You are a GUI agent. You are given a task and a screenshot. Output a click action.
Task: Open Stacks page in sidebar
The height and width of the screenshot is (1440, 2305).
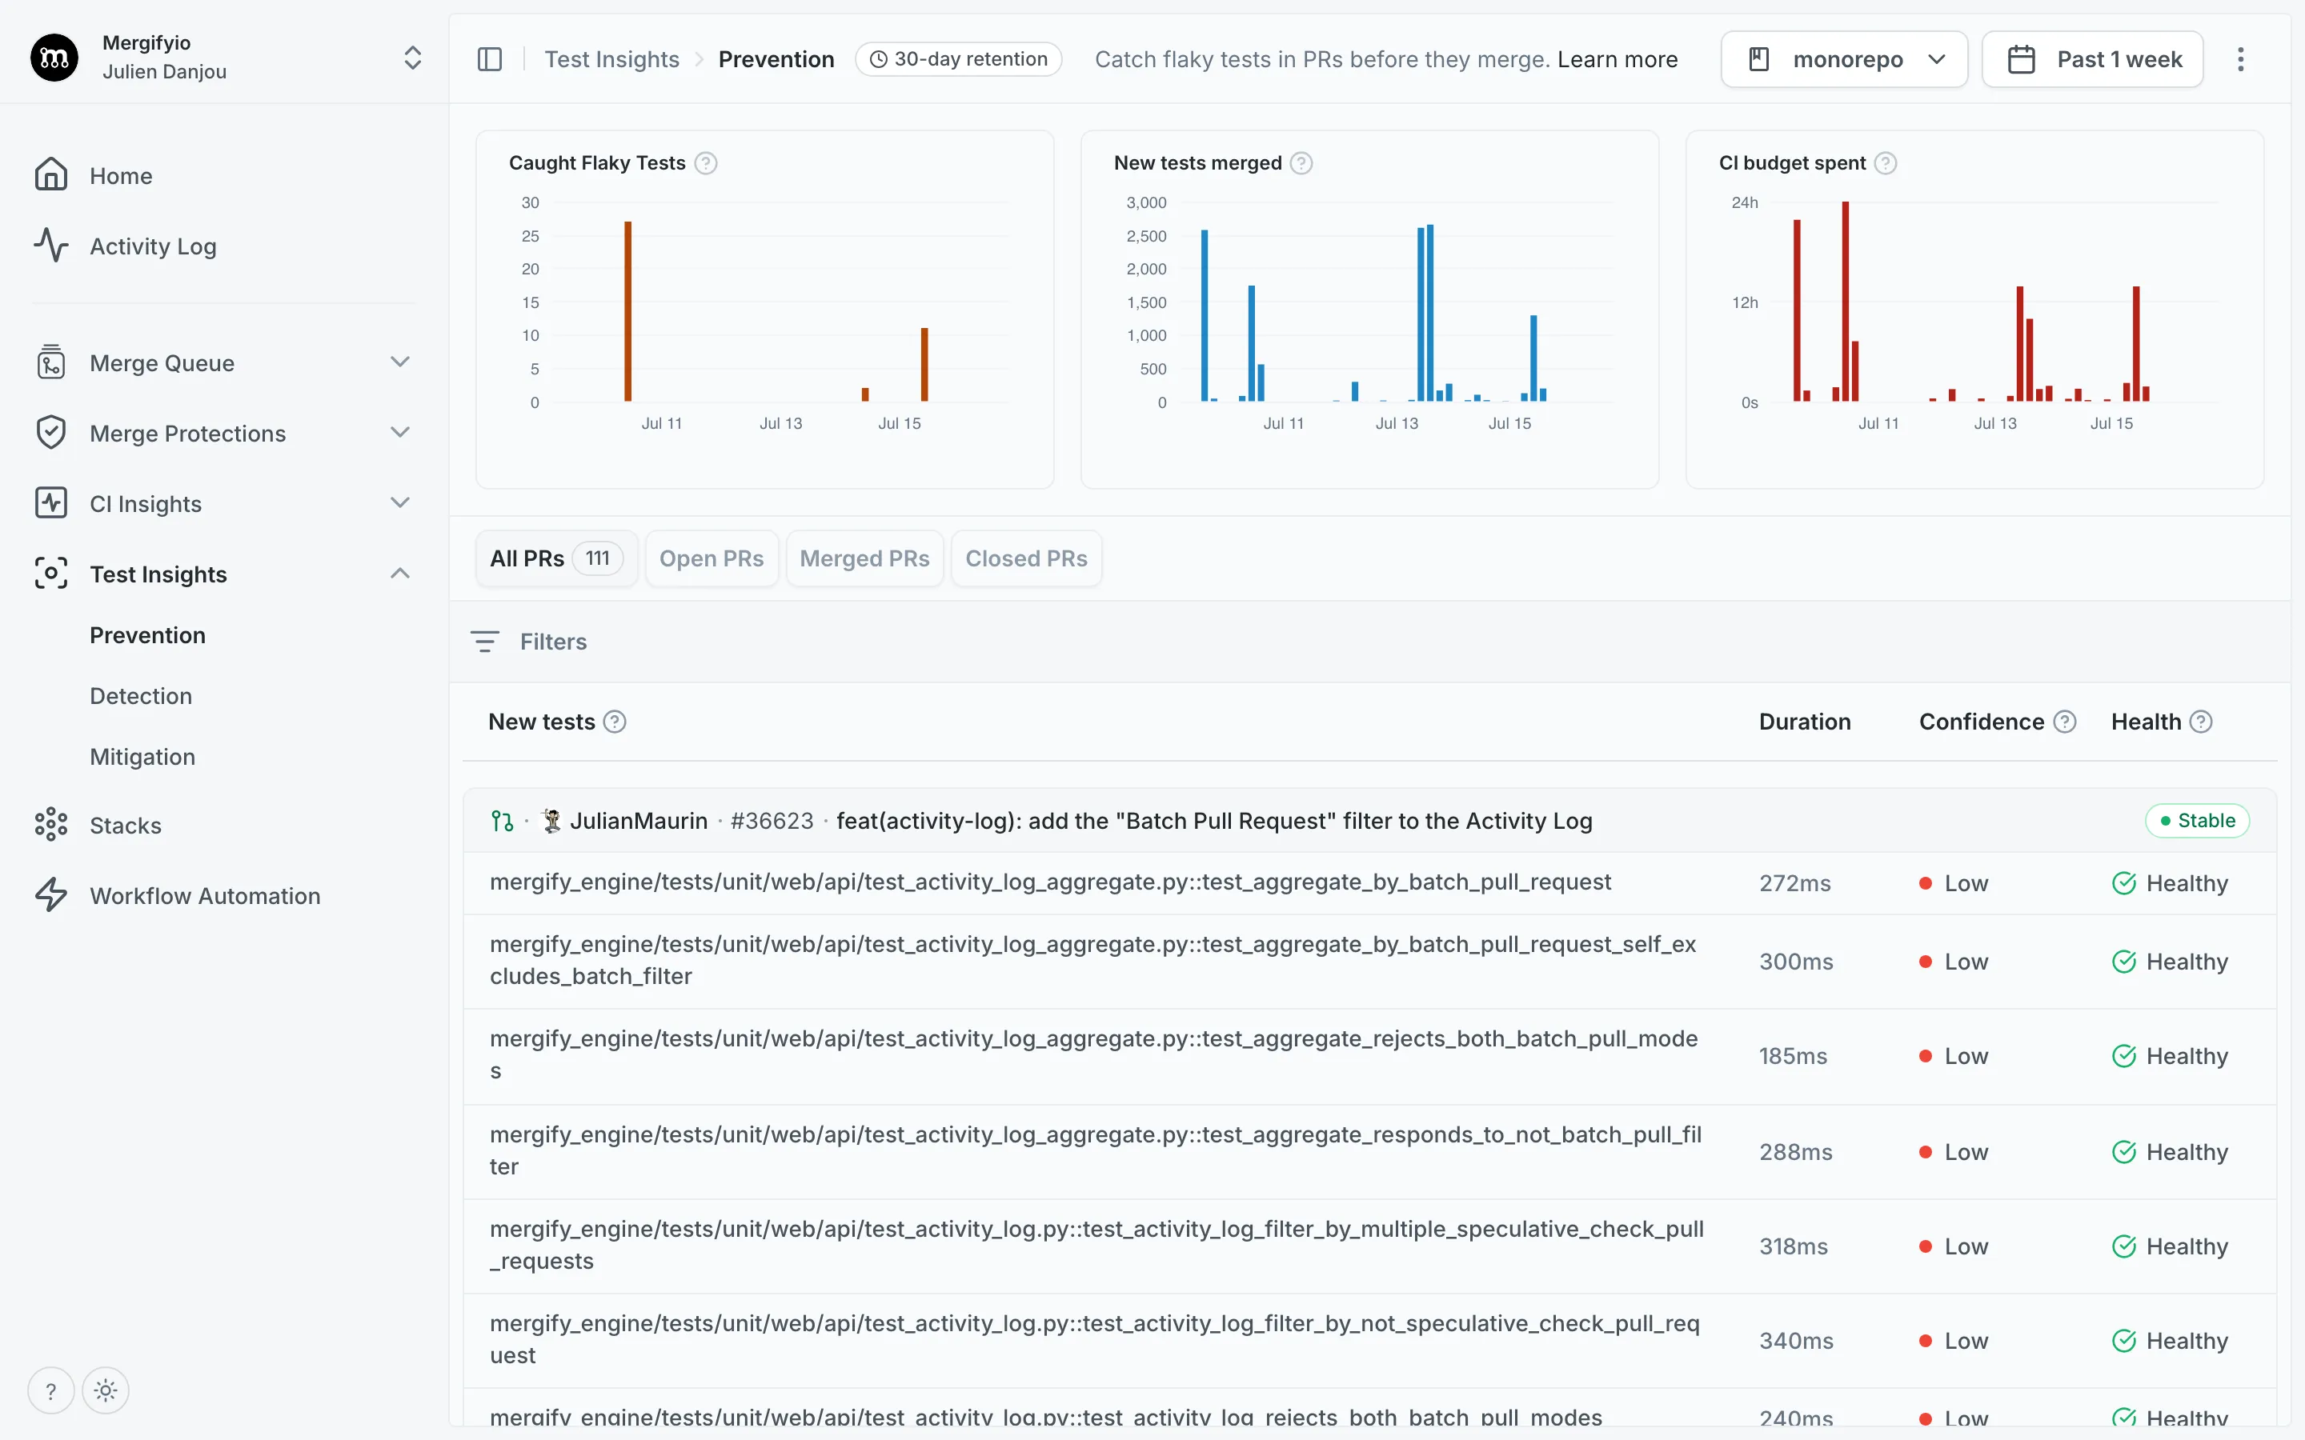126,826
